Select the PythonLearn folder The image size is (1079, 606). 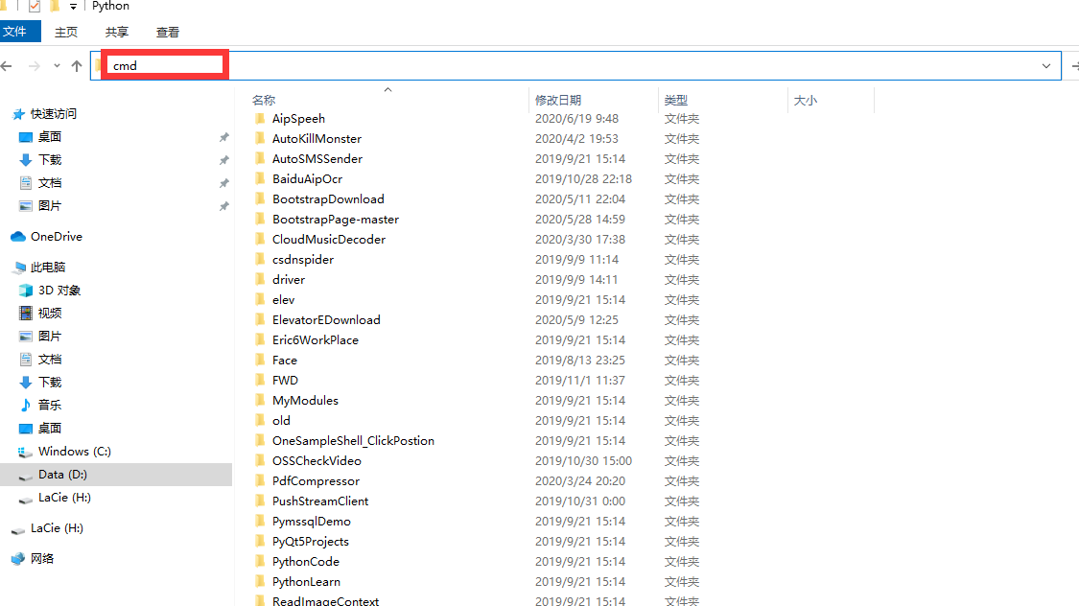[306, 581]
